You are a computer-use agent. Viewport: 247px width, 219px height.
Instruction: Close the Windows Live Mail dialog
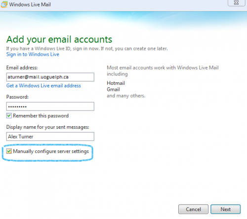point(236,3)
